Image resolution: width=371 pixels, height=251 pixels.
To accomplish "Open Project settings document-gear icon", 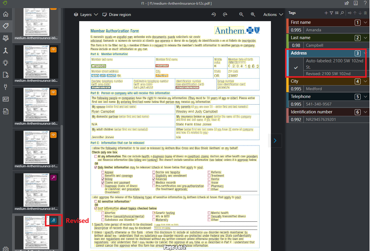I will pyautogui.click(x=6, y=74).
